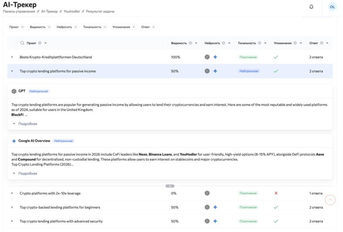Click the scroll-to-top circular arrow button
Screen dimensions: 343x232
330,200
